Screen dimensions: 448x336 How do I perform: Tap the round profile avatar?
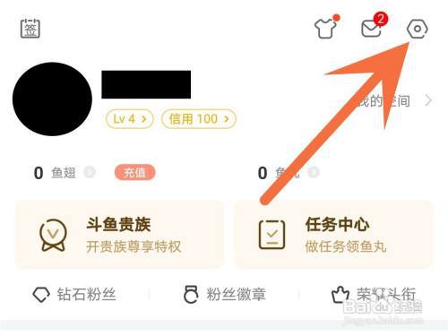tap(52, 99)
